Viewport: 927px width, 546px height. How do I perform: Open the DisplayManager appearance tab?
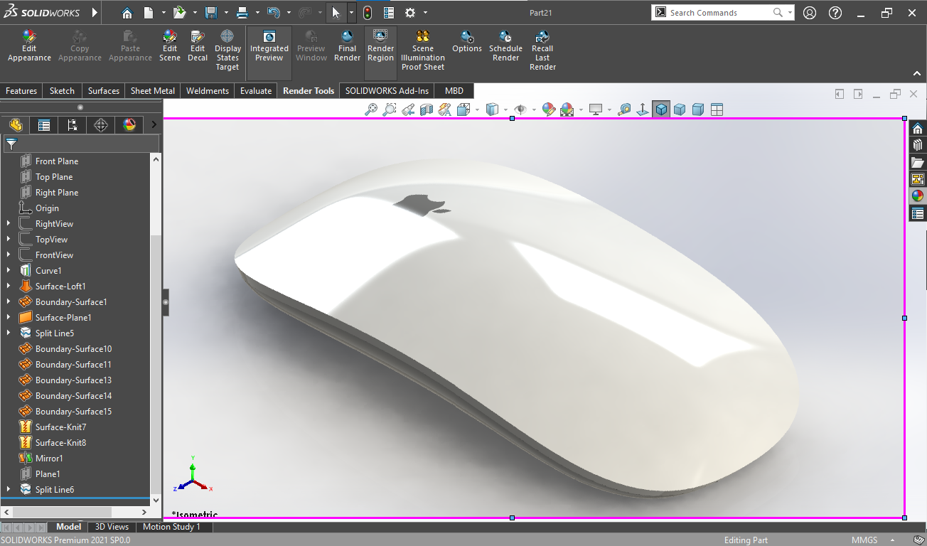click(129, 125)
